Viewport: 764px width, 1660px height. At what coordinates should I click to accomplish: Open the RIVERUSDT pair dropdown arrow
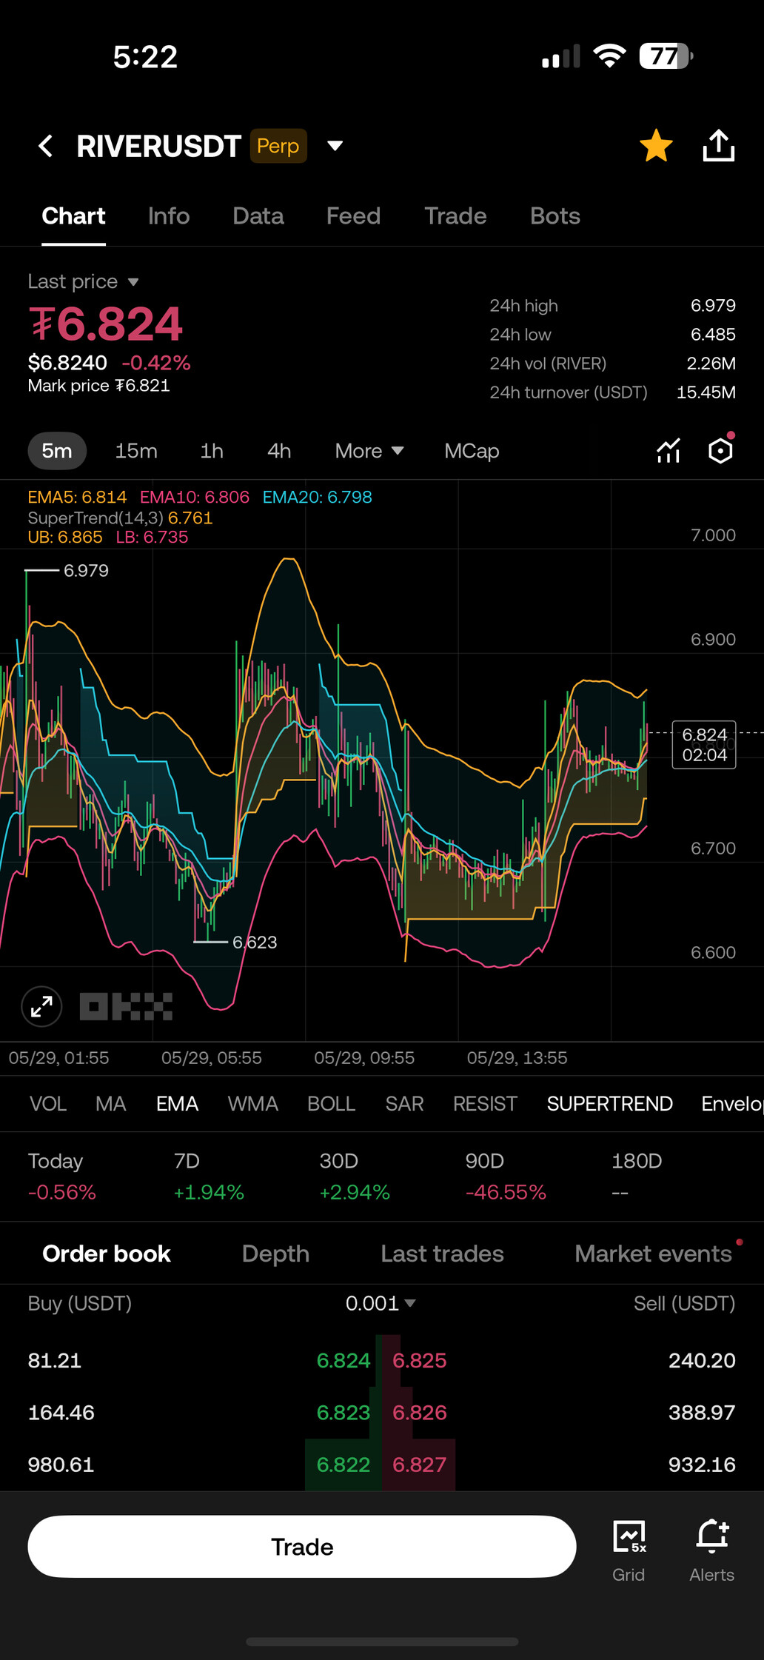pos(335,146)
